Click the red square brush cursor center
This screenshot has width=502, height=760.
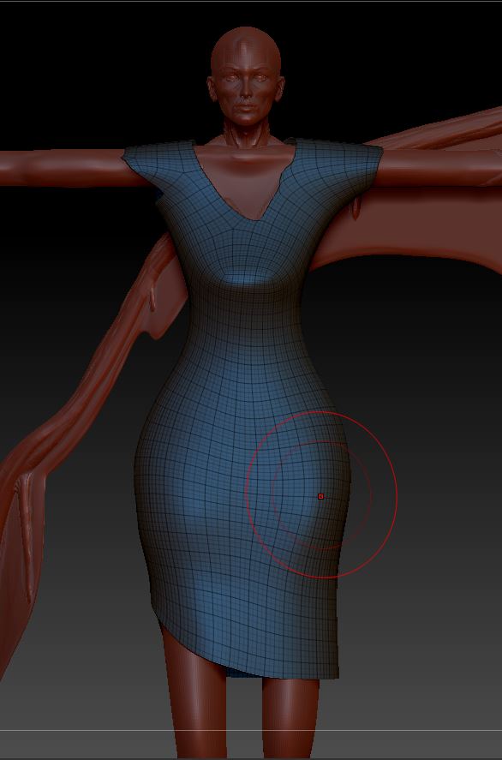coord(320,496)
